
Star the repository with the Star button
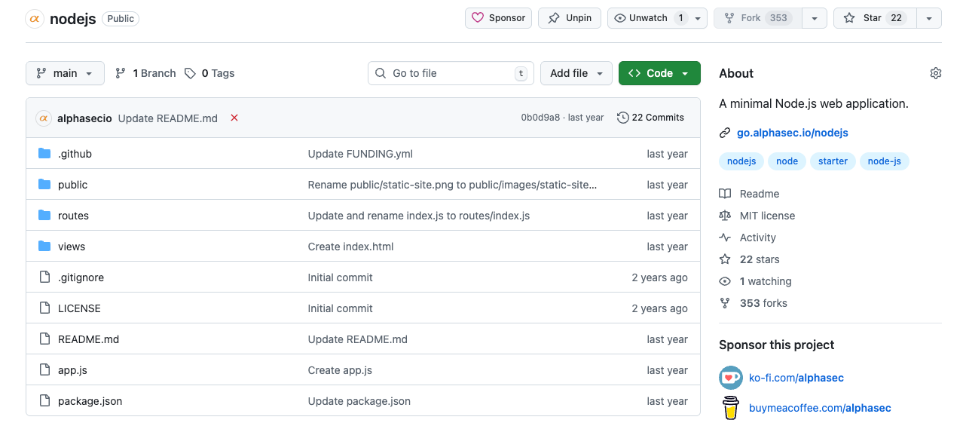point(875,18)
